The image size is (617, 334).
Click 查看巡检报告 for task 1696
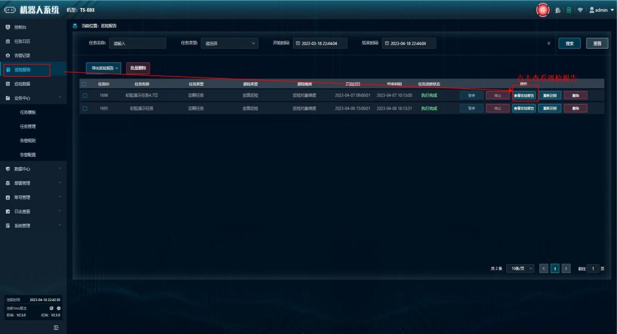coord(524,96)
